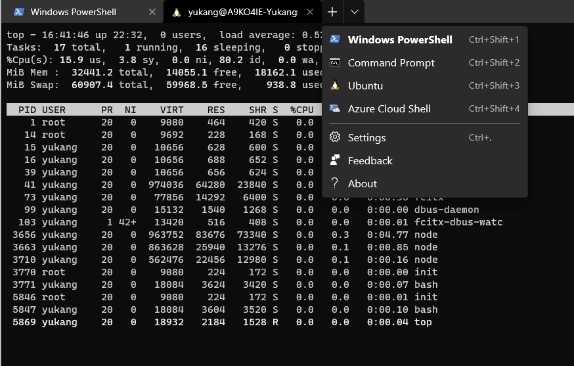Click the PowerShell icon in the menu

(x=335, y=39)
